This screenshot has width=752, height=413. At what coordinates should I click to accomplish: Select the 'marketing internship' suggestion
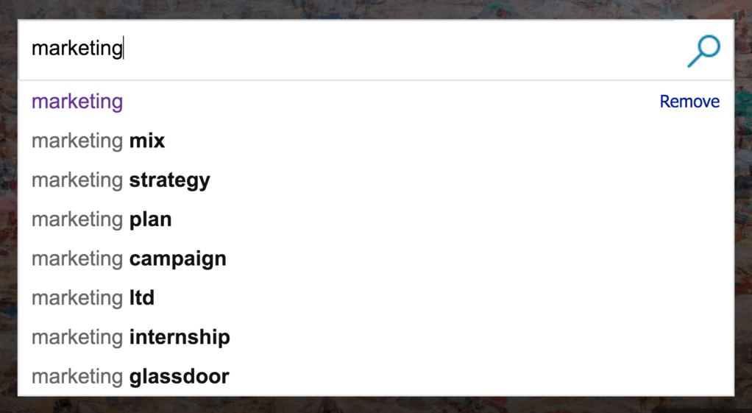(x=130, y=337)
